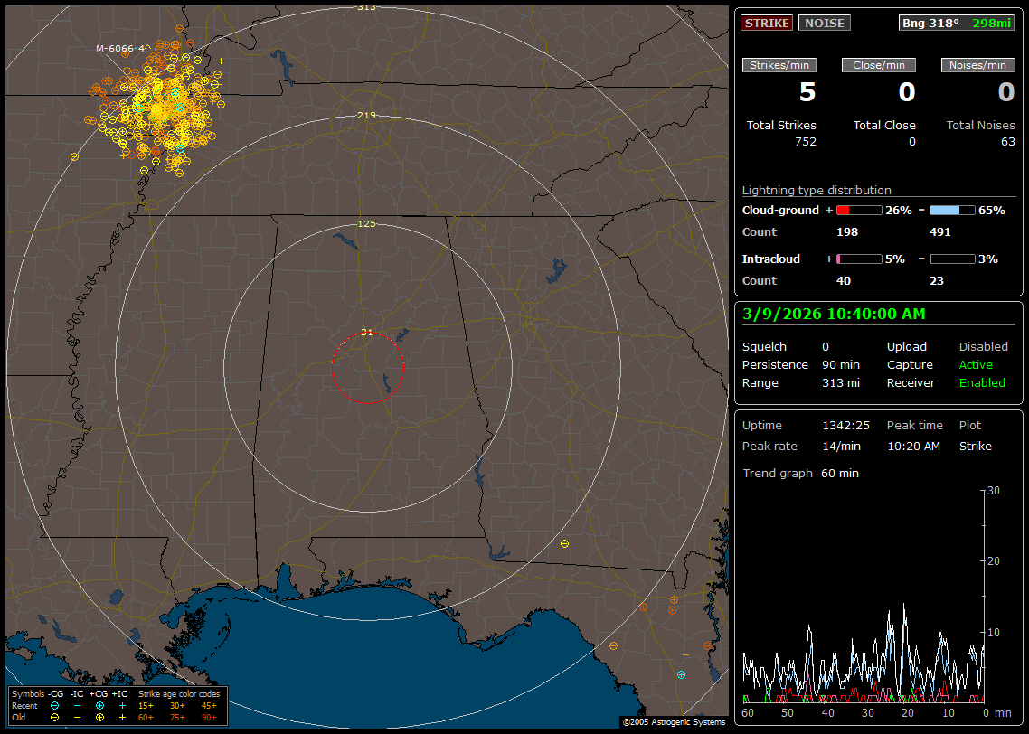Select the lone yellow -CG strike near Georgia border
The height and width of the screenshot is (734, 1029).
[564, 543]
